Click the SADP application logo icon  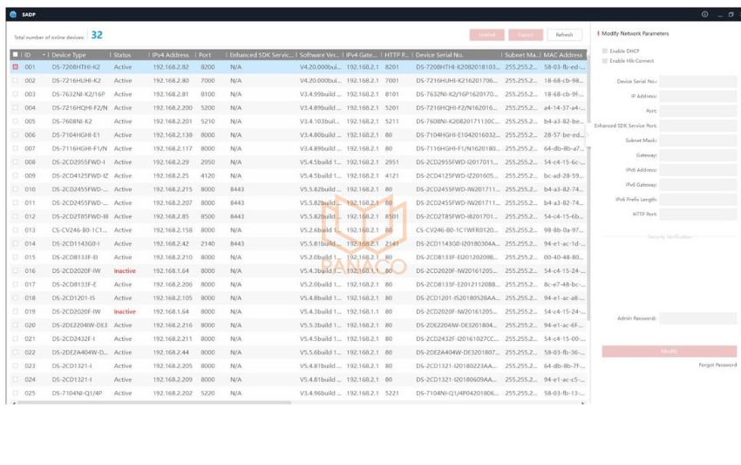coord(13,14)
